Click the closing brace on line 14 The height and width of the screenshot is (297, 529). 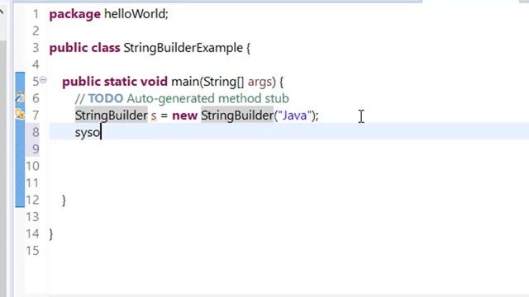[51, 233]
